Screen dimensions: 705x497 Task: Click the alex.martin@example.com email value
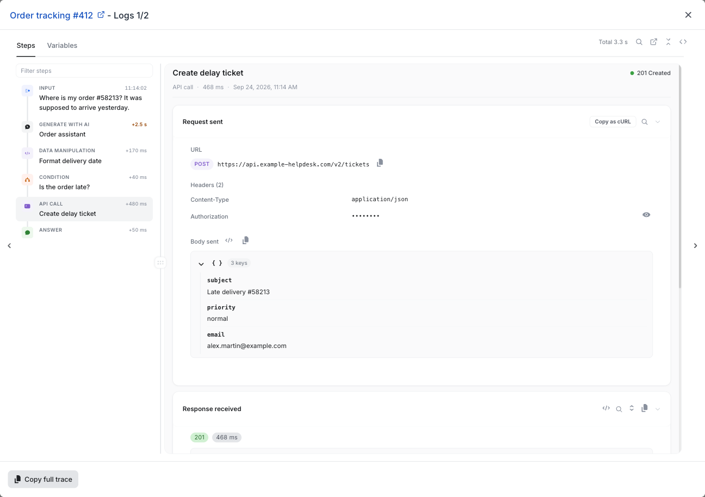pos(247,346)
